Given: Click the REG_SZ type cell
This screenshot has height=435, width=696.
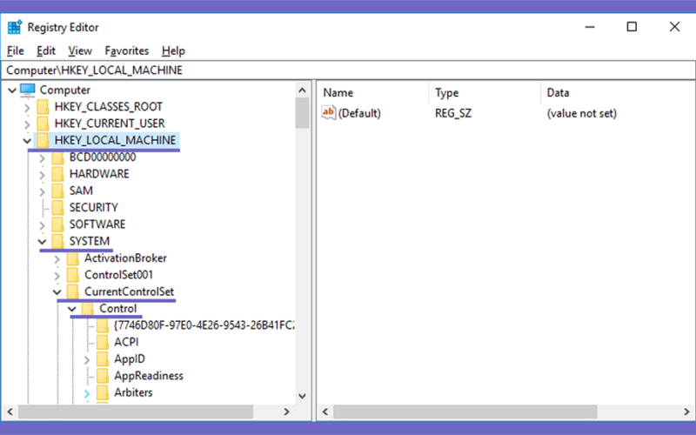Looking at the screenshot, I should click(453, 113).
